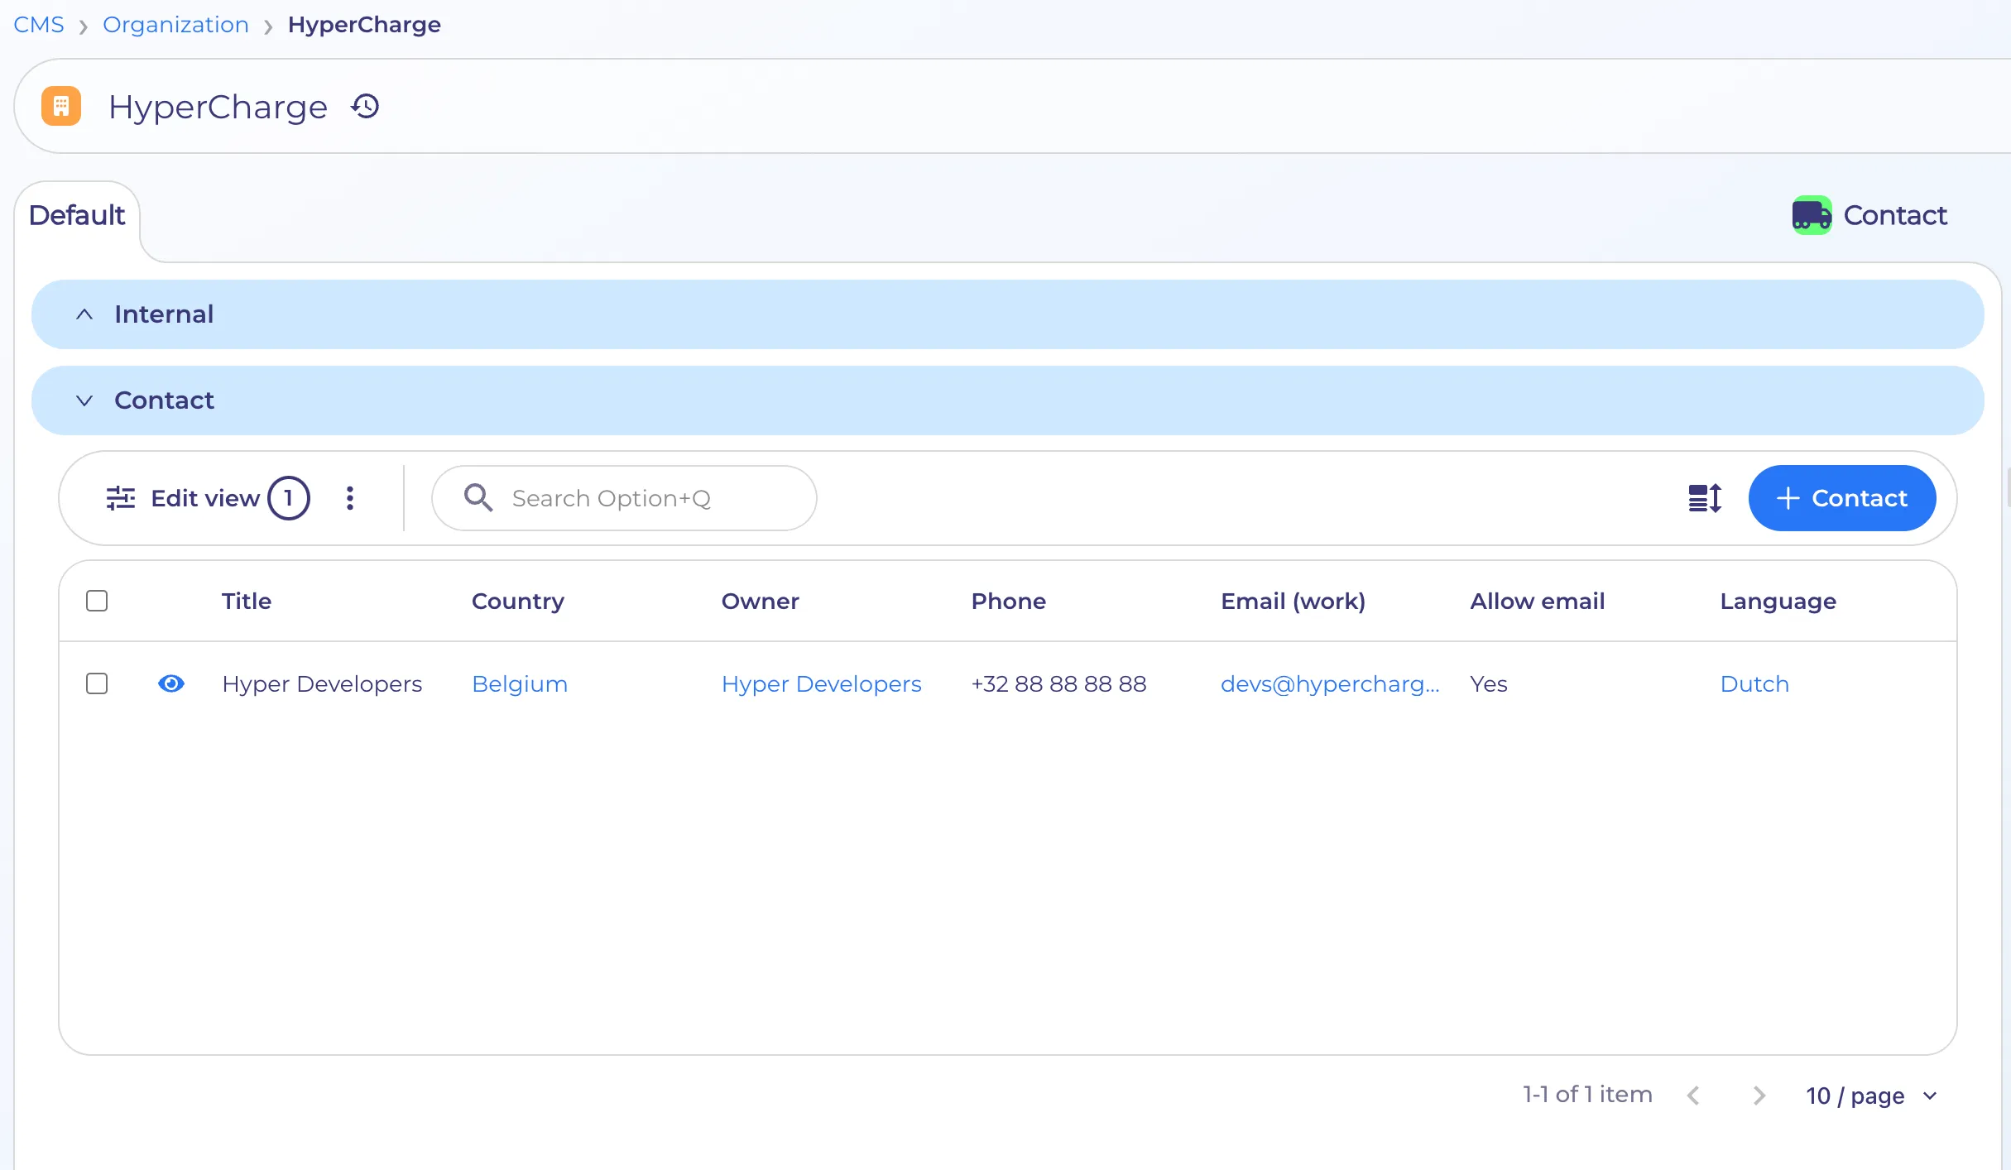Toggle the row height sort icon
The width and height of the screenshot is (2011, 1170).
pos(1705,498)
